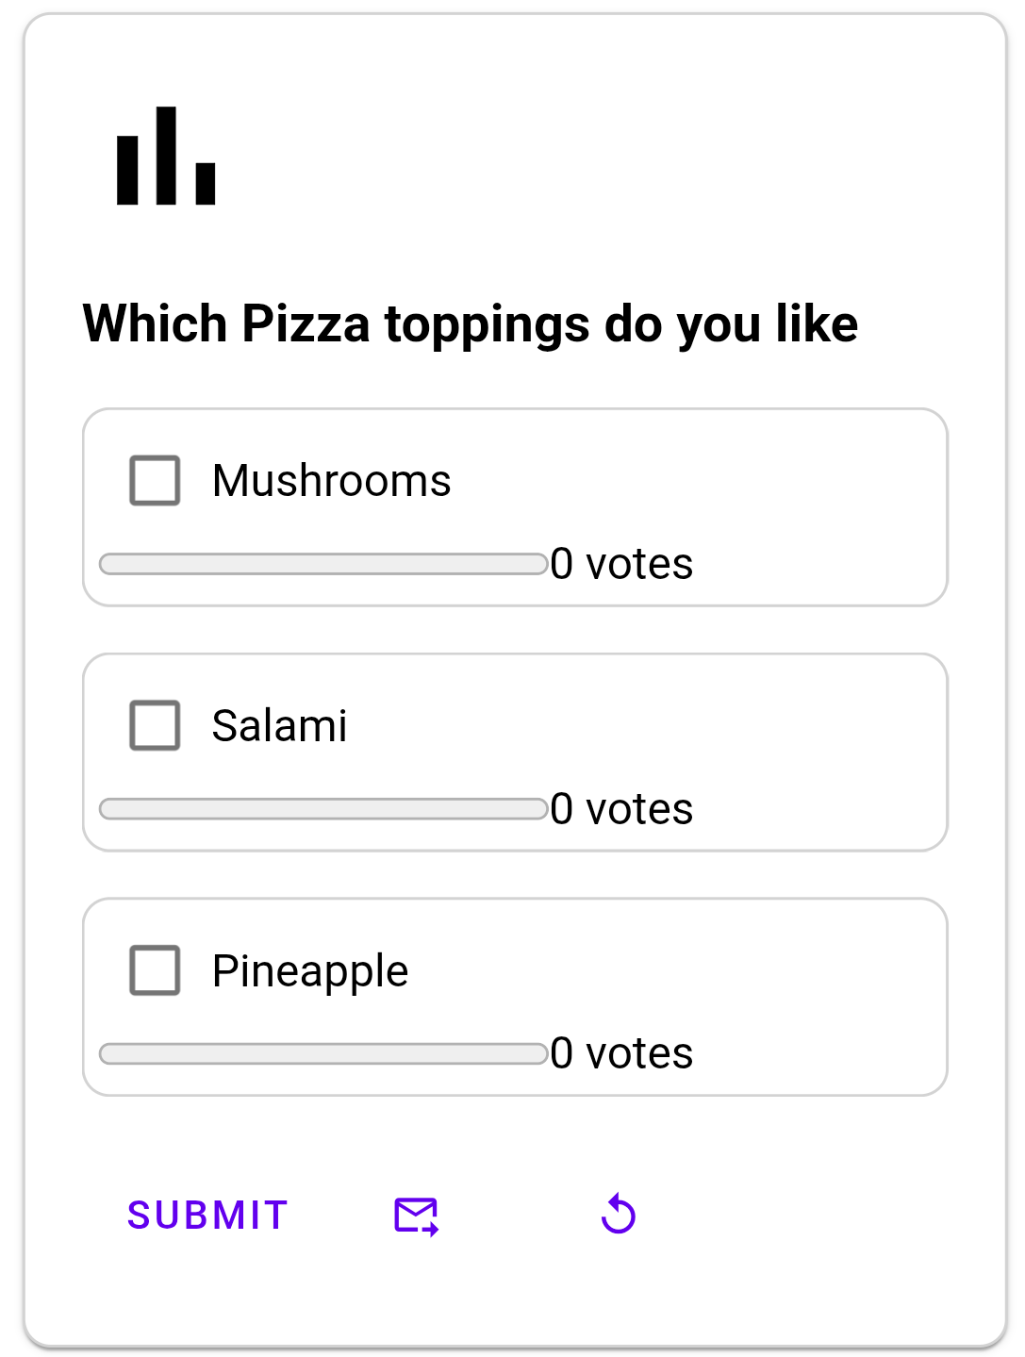1025x1357 pixels.
Task: Enable the Mushrooms topping option
Action: tap(155, 481)
